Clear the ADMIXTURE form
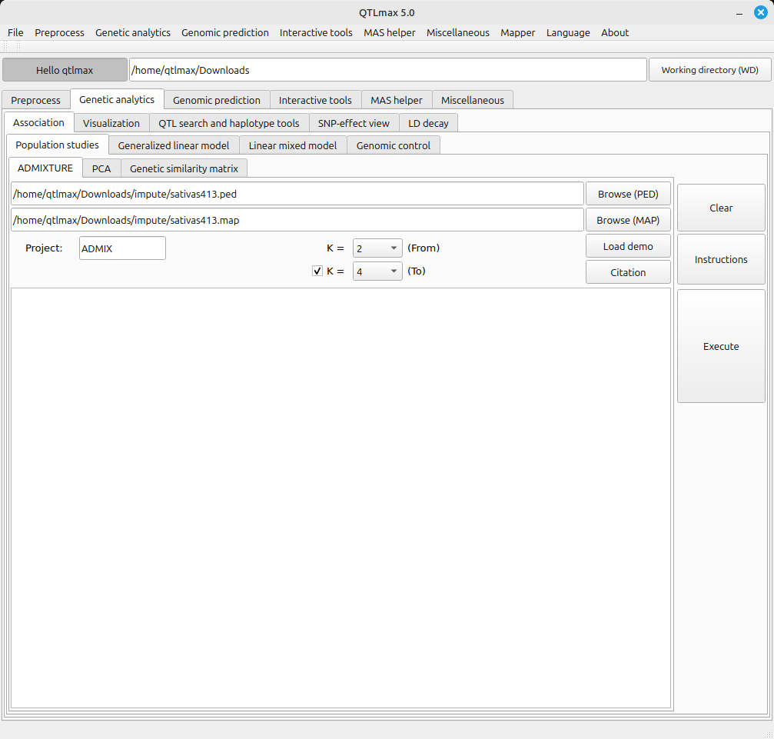This screenshot has height=739, width=774. 720,208
